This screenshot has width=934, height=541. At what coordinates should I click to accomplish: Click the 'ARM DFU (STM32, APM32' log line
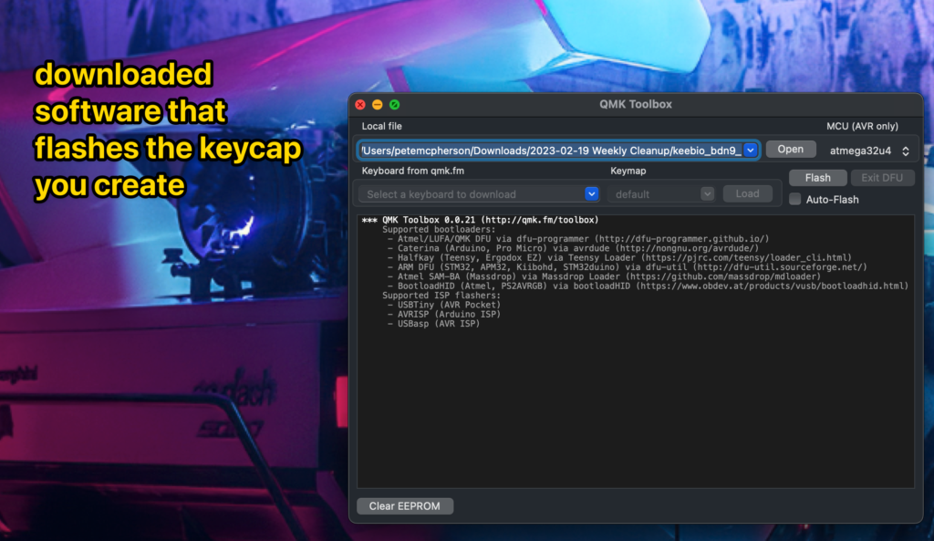tap(628, 267)
